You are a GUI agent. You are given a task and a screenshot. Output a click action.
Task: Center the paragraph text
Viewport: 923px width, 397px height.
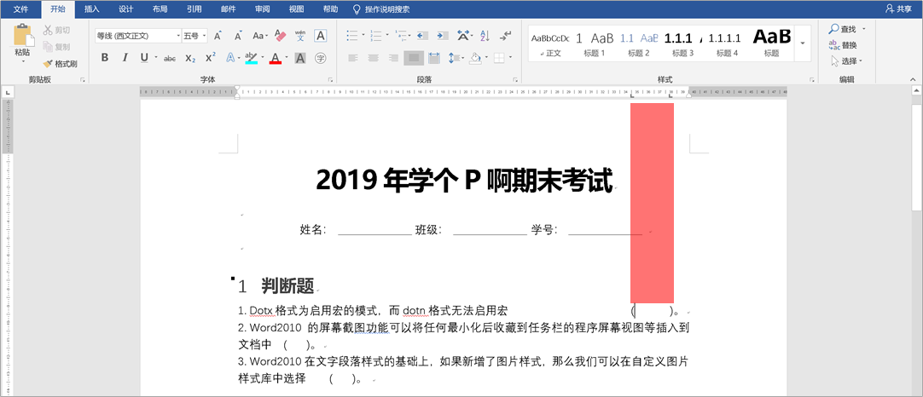coord(373,58)
